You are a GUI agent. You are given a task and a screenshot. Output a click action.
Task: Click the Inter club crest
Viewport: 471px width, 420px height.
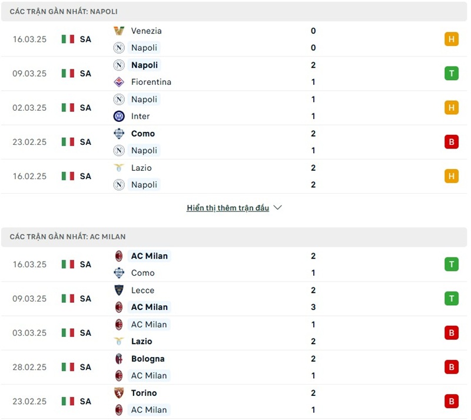119,116
